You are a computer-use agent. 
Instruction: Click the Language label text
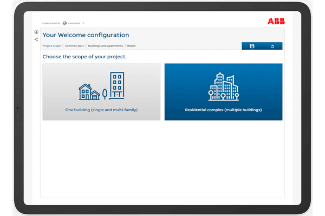74,23
